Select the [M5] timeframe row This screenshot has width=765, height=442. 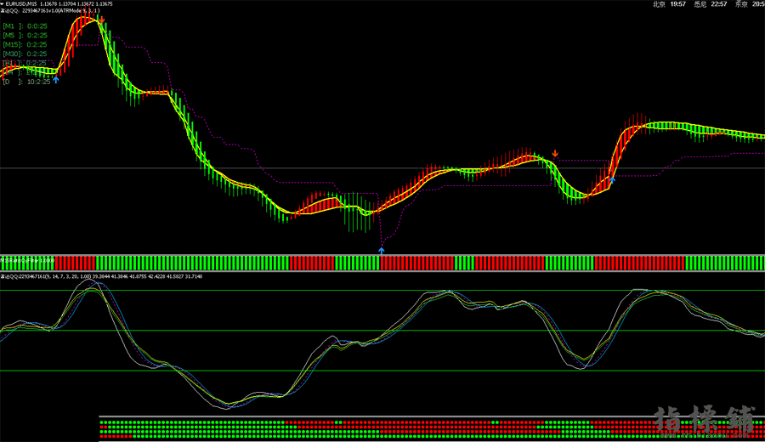point(25,35)
